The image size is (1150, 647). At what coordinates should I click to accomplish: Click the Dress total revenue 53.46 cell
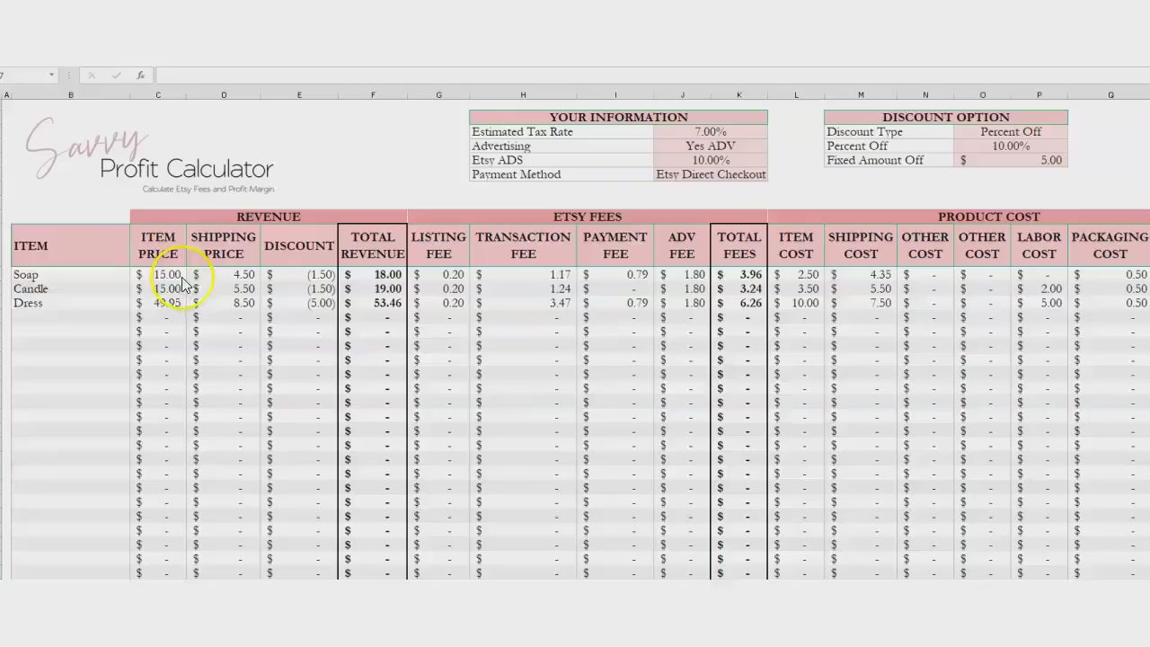(x=373, y=304)
